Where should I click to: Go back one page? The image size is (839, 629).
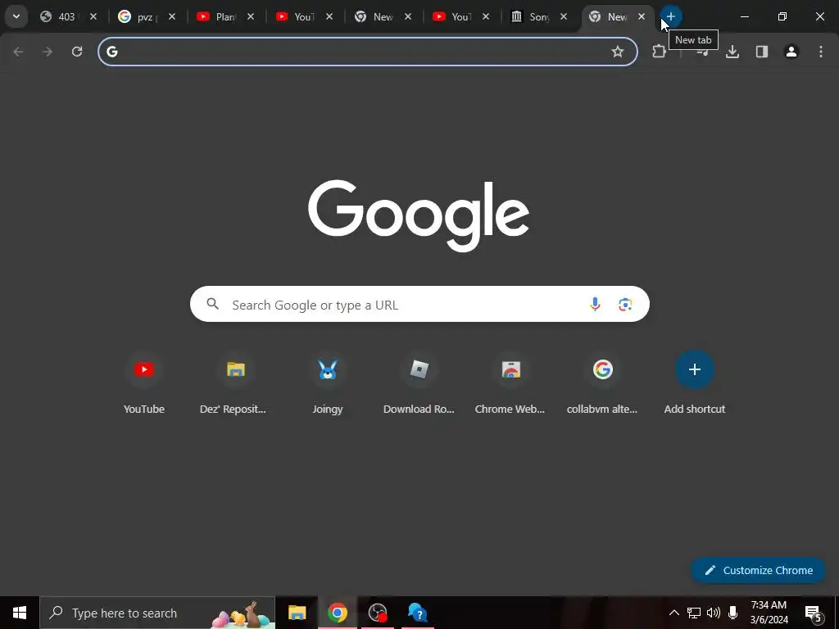pos(18,52)
